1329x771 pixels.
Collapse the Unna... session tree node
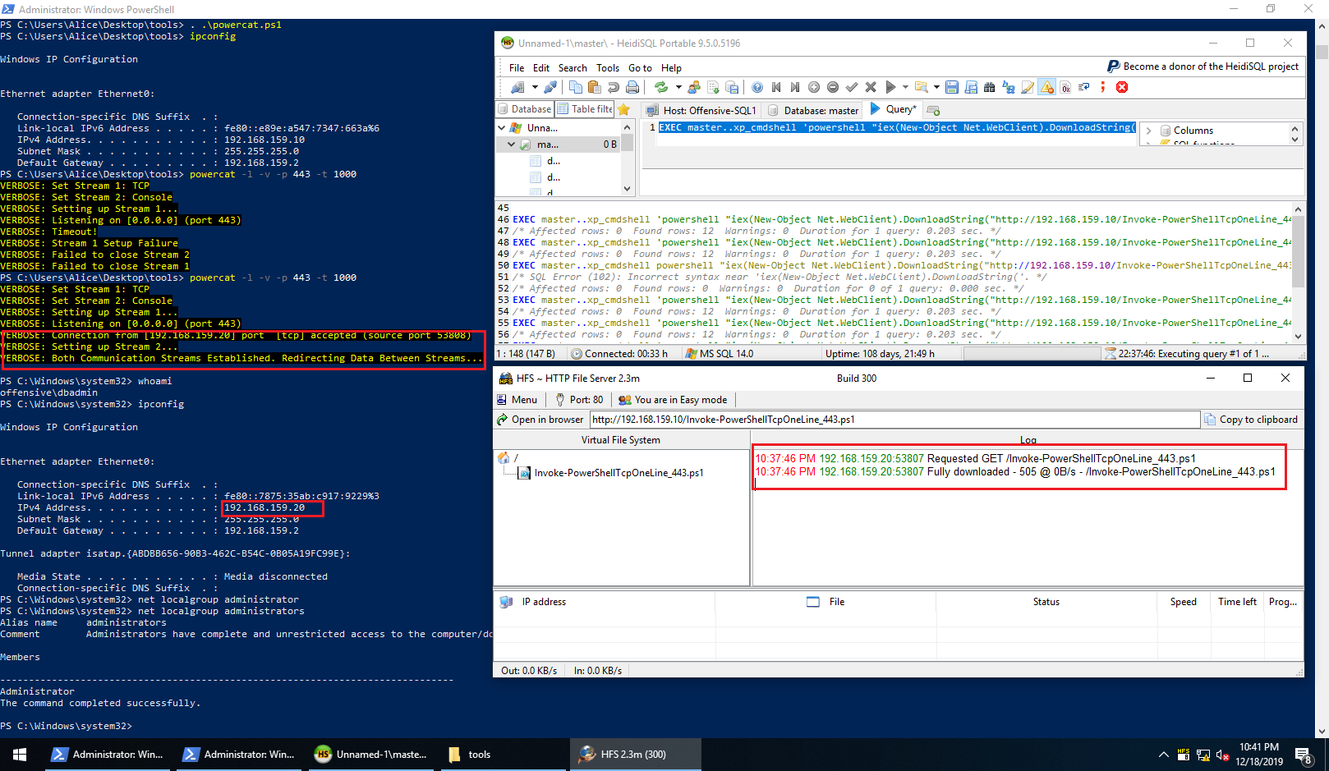pyautogui.click(x=502, y=127)
